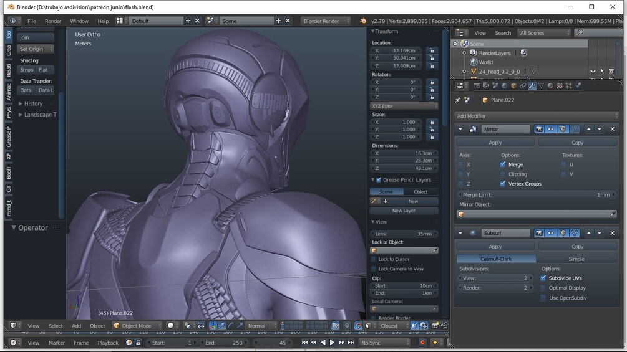Open the Render Layers properties tab
627x352 pixels.
point(486,86)
